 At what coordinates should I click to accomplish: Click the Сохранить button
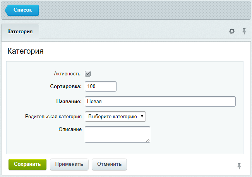pos(27,164)
